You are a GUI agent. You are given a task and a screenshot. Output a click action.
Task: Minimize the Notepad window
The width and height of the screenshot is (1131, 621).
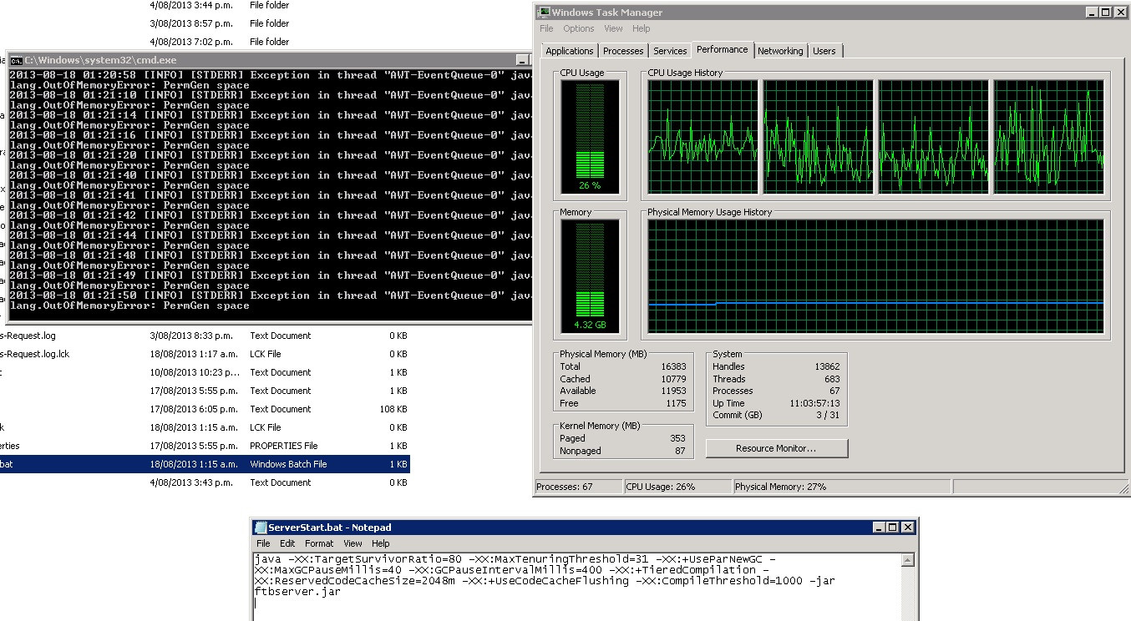tap(879, 528)
